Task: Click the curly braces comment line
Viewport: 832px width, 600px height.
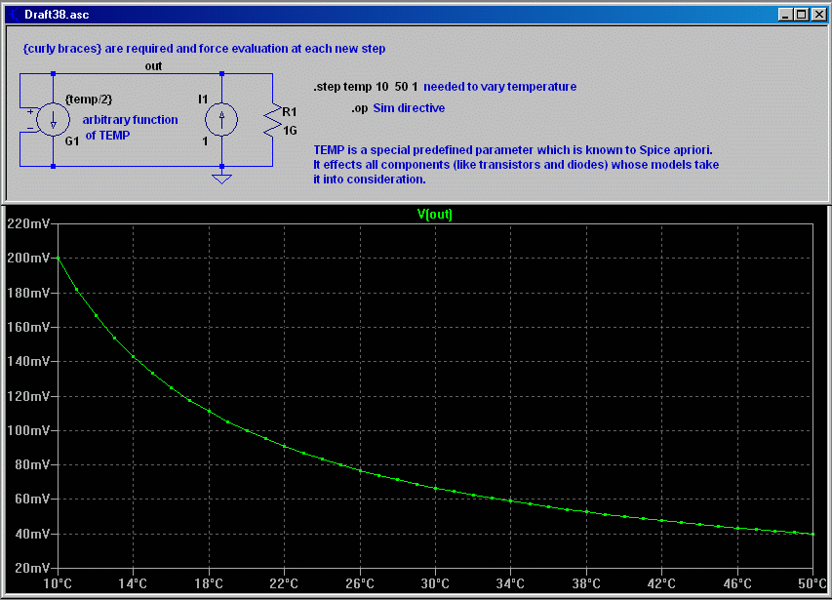Action: (204, 49)
